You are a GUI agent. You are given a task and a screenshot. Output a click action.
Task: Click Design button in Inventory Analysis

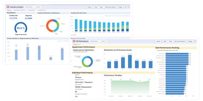[x=121, y=7]
